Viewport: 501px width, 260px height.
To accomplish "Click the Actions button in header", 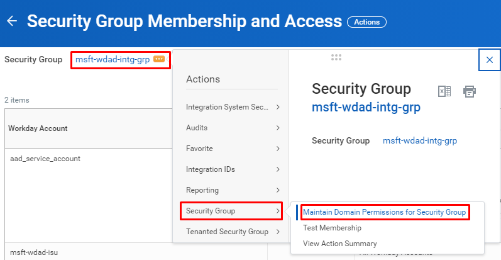I will pyautogui.click(x=366, y=22).
